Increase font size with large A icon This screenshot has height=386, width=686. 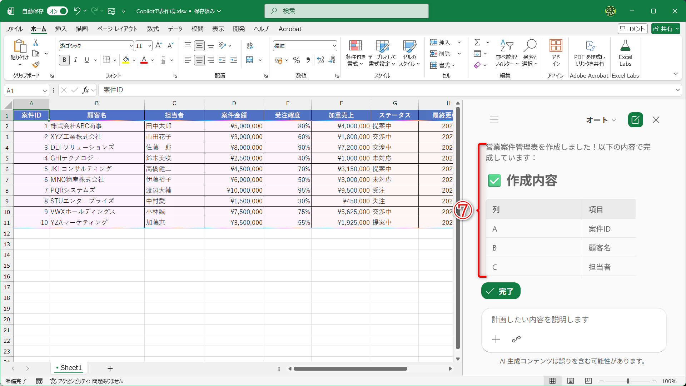point(159,45)
